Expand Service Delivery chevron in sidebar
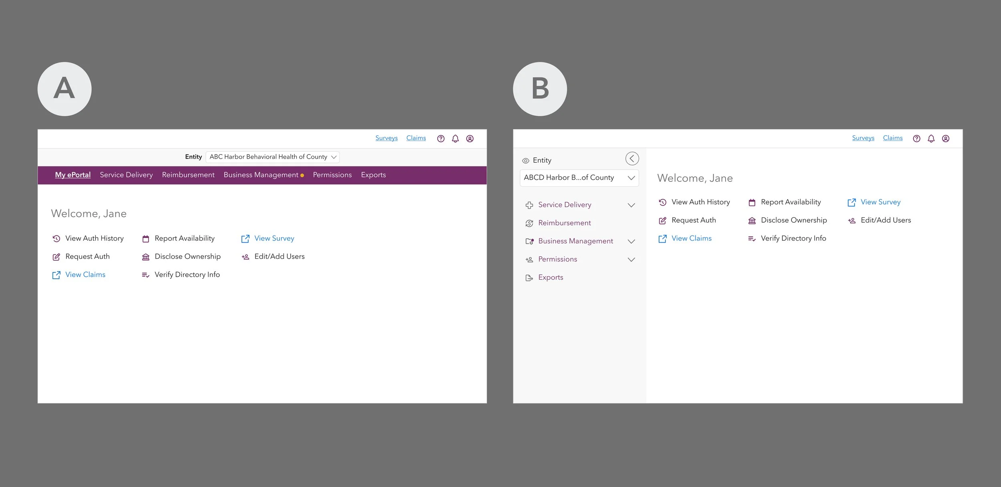This screenshot has width=1001, height=487. (x=631, y=205)
